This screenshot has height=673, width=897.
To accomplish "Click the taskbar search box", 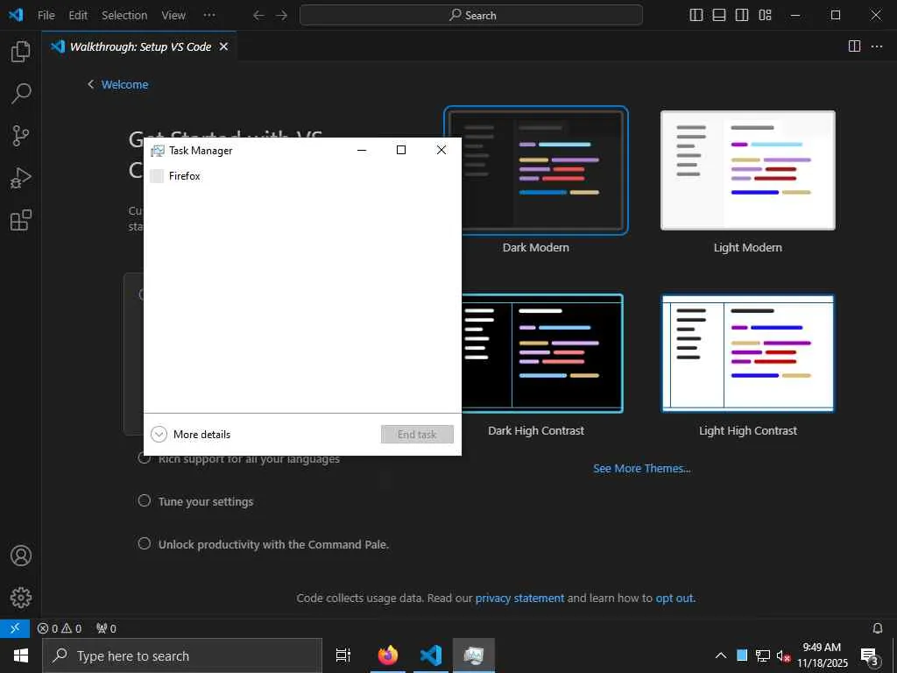I will [182, 655].
